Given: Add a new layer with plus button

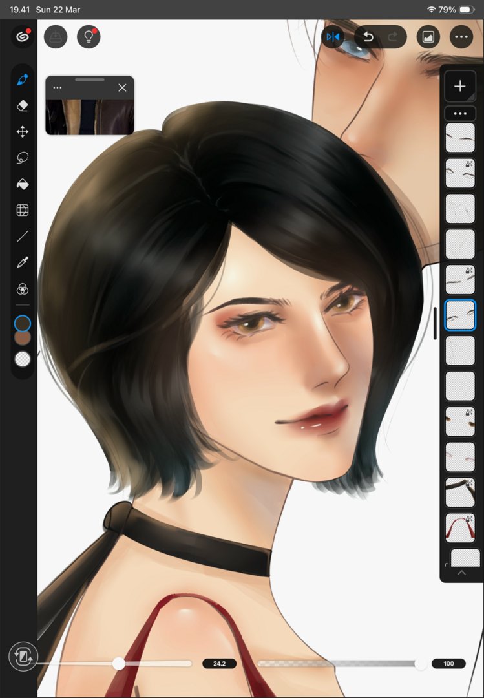Looking at the screenshot, I should click(x=460, y=86).
